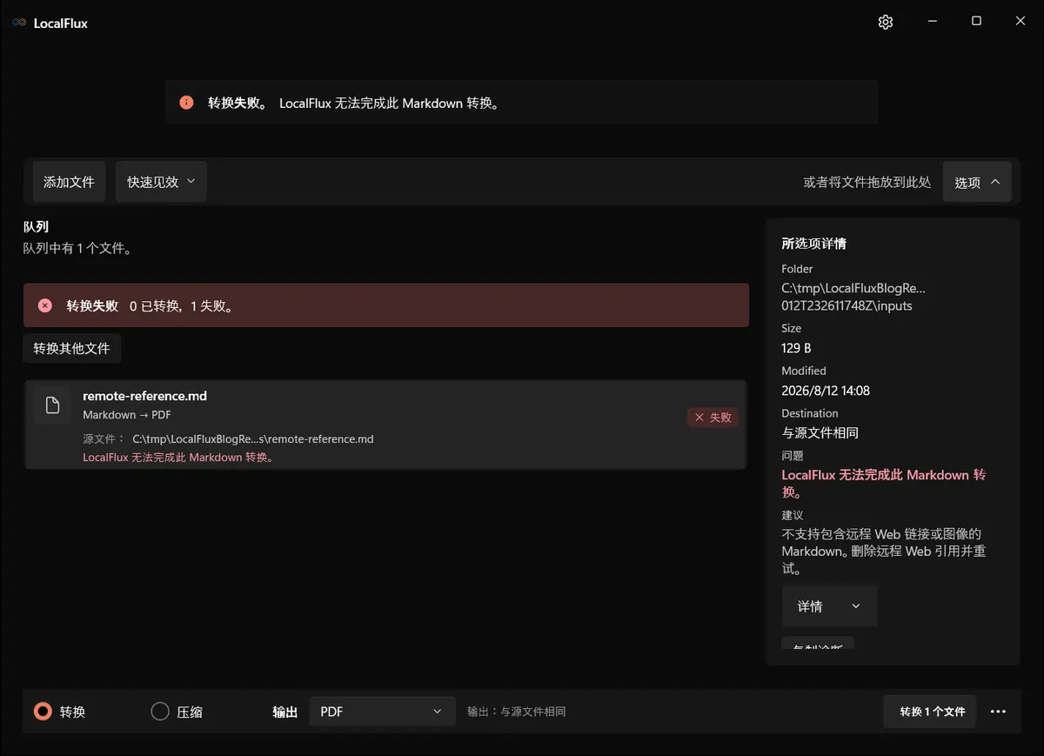Click the 建议 suggestion text about remote Web links

884,552
